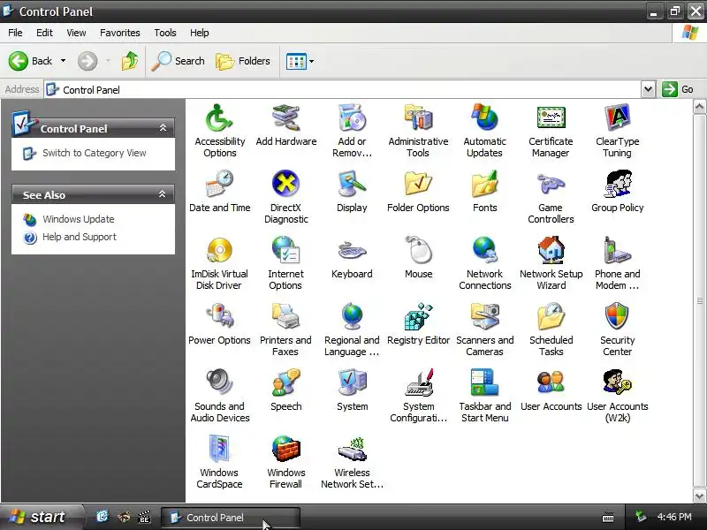Launch DirectX Diagnostic tool
Screen dimensions: 707x530
(x=285, y=197)
